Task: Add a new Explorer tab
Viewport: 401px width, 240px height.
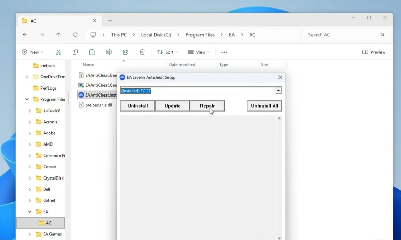Action: click(110, 21)
